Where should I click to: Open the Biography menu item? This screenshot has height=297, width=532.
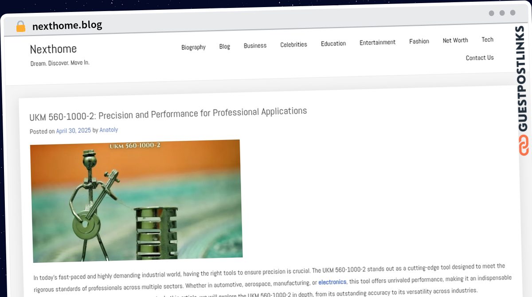pyautogui.click(x=193, y=47)
